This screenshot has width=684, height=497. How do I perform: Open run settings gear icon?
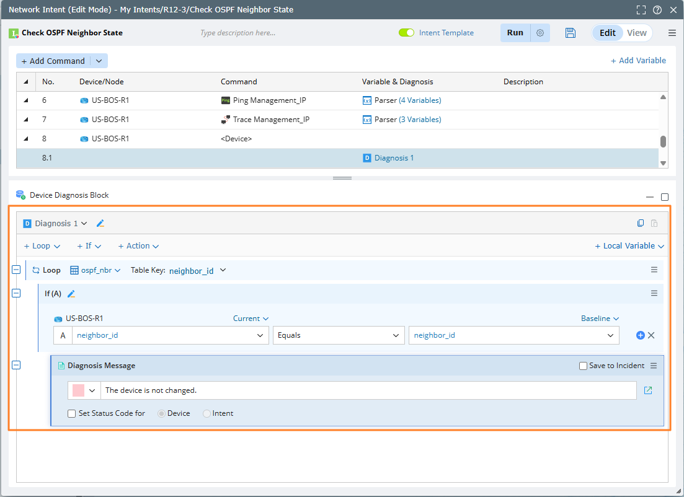[540, 33]
